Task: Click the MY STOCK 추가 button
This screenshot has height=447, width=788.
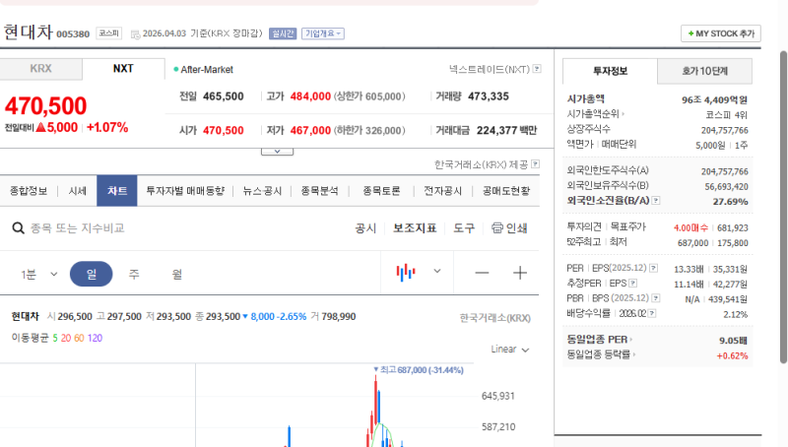Action: point(721,33)
